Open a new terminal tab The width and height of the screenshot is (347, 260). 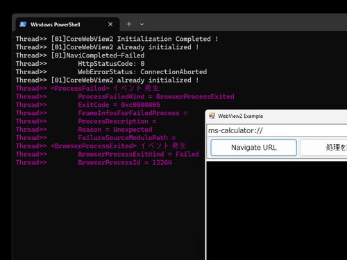[129, 24]
